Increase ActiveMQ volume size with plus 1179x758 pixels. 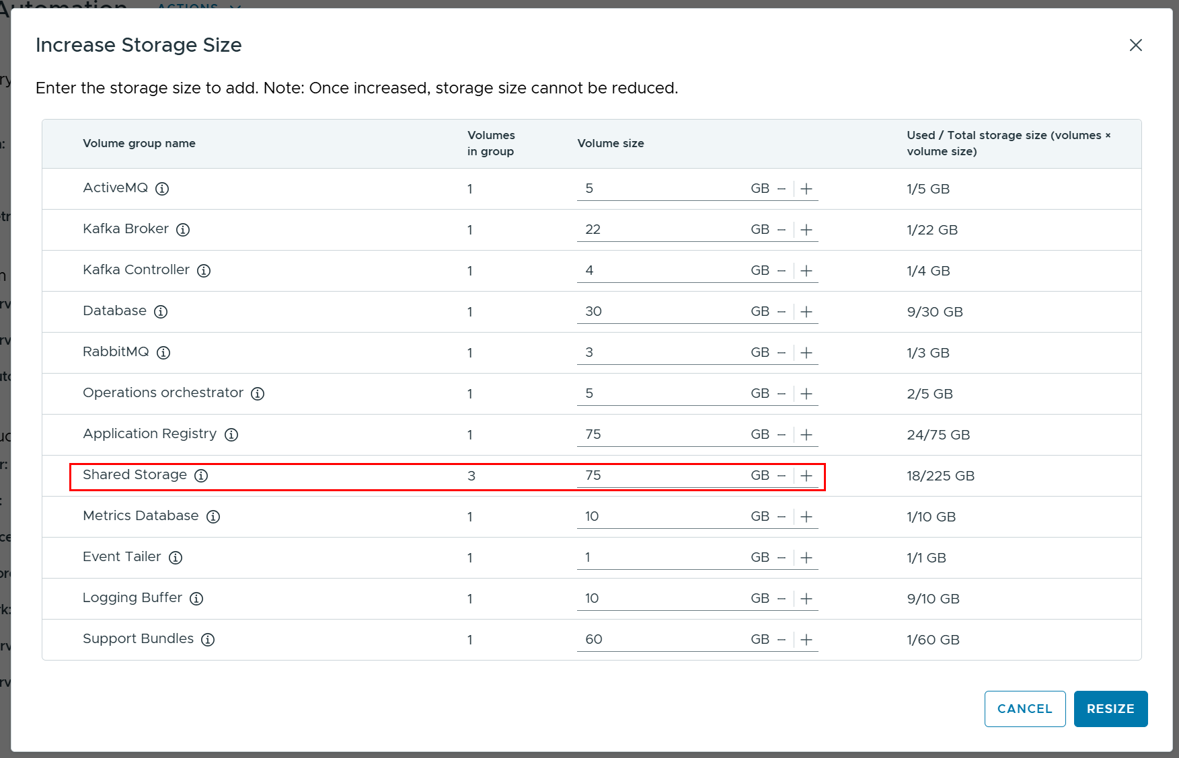pos(806,189)
